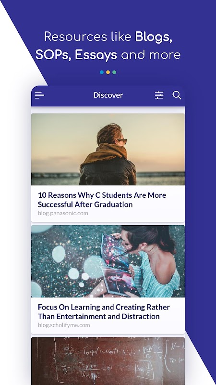Open the photo of scarf-wearing person by sea
Screen dimensions: 216x385
(x=108, y=149)
